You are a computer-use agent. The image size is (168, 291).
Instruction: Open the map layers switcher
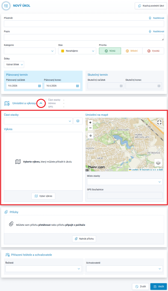click(x=158, y=163)
